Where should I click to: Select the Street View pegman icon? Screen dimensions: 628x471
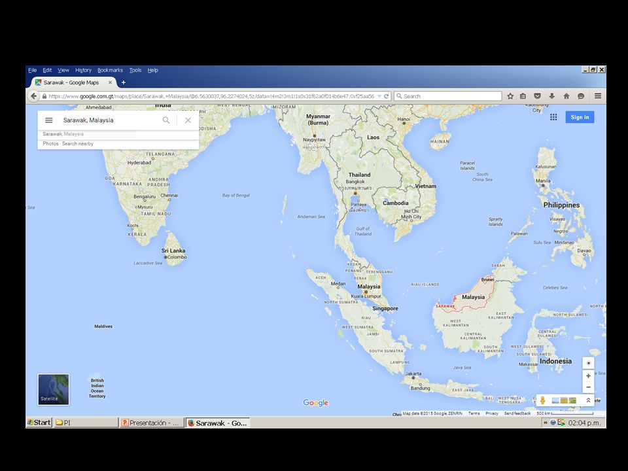543,400
